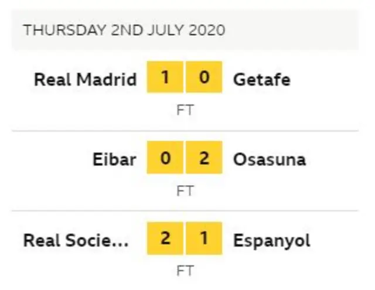Viewport: 375px width, 290px height.
Task: Select Real Madrid's score of 1
Action: pyautogui.click(x=165, y=79)
